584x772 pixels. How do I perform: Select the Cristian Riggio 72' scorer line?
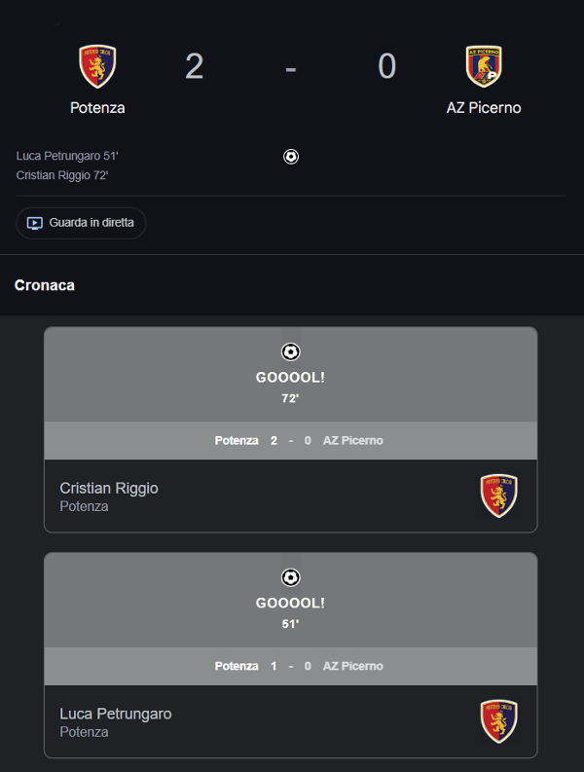(62, 175)
